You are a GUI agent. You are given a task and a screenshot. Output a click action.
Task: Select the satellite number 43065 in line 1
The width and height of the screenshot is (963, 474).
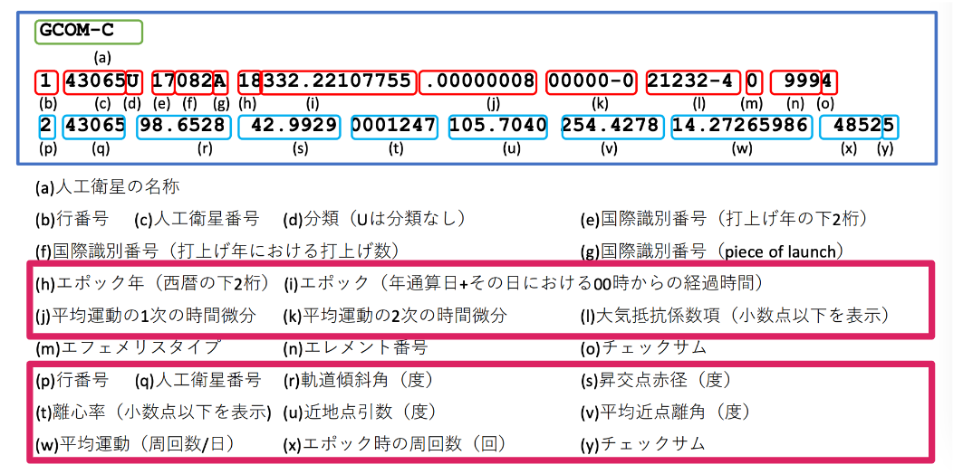click(94, 83)
